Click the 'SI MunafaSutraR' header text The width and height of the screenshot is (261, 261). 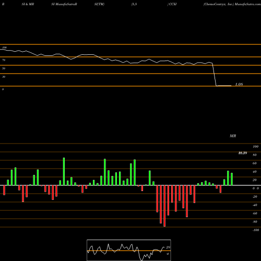(x=64, y=4)
